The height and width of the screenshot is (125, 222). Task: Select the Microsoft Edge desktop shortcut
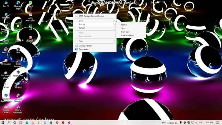[x=18, y=5]
